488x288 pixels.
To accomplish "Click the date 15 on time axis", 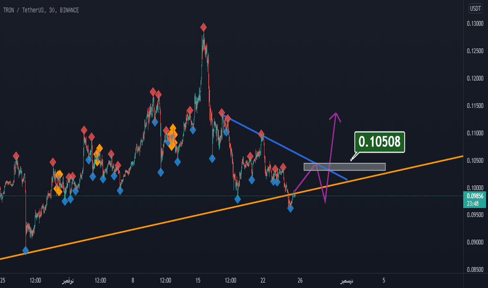I will (198, 281).
